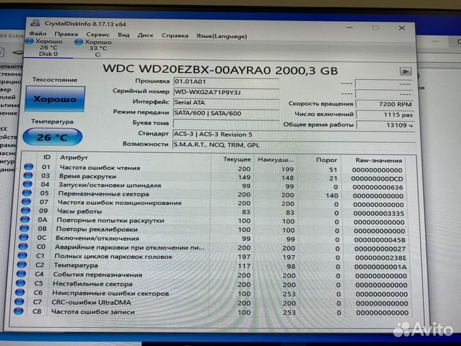
Task: Click the serial number field WD-WXG2A71P9Y3J
Action: (x=226, y=92)
